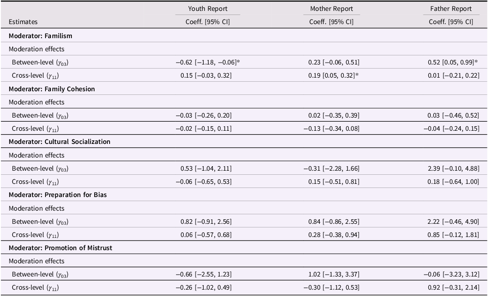Click the Youth Report column header
The width and height of the screenshot is (488, 296).
tap(208, 9)
